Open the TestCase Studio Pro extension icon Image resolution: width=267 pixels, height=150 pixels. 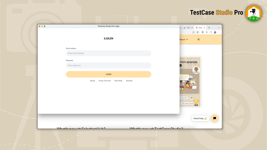[203, 32]
